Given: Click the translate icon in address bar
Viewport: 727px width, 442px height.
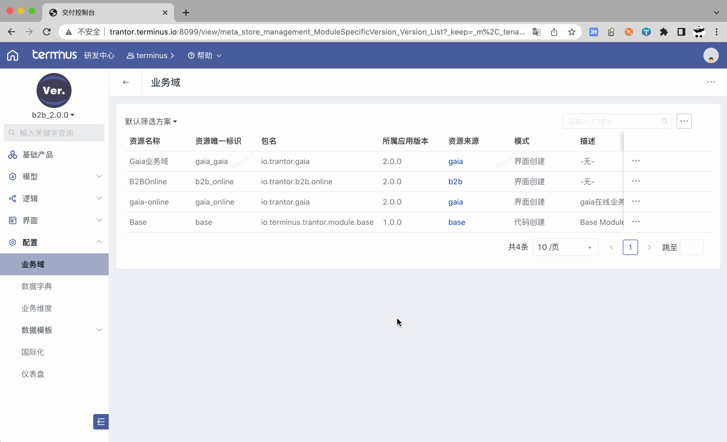Looking at the screenshot, I should click(x=537, y=32).
